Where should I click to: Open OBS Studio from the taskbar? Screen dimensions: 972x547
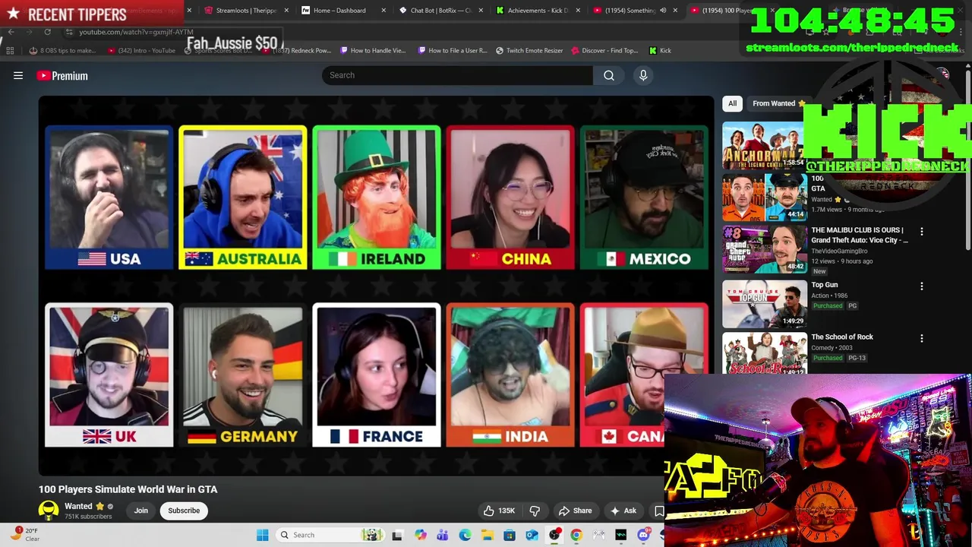pos(554,535)
